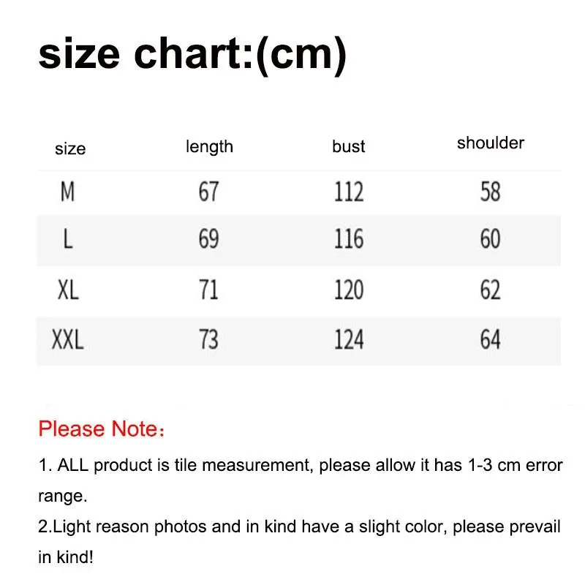585x585 pixels.
Task: Select the length value 73
Action: [x=208, y=339]
